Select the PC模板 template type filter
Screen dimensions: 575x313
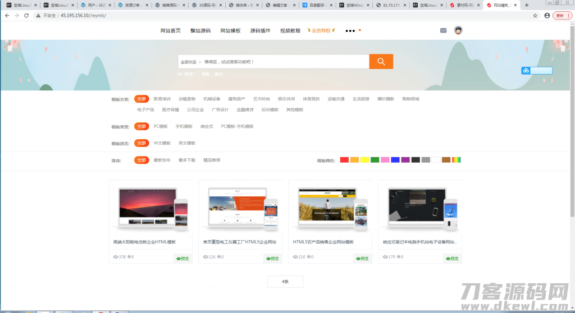161,126
